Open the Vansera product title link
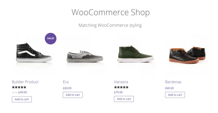This screenshot has width=218, height=113. coord(121,82)
